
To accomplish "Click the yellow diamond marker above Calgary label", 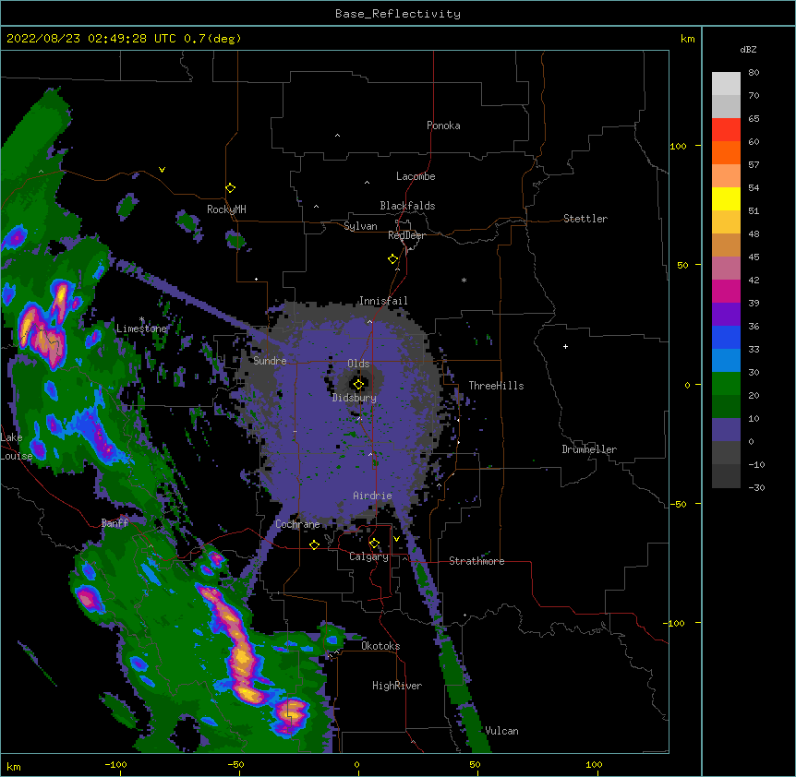I will (x=374, y=544).
